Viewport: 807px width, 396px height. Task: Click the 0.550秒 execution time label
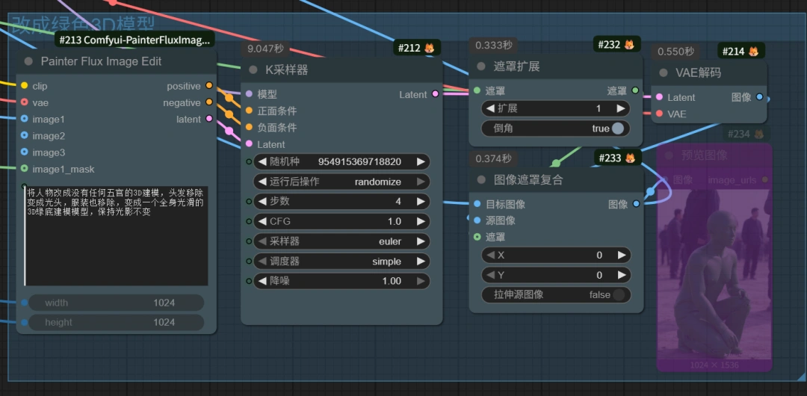(675, 52)
